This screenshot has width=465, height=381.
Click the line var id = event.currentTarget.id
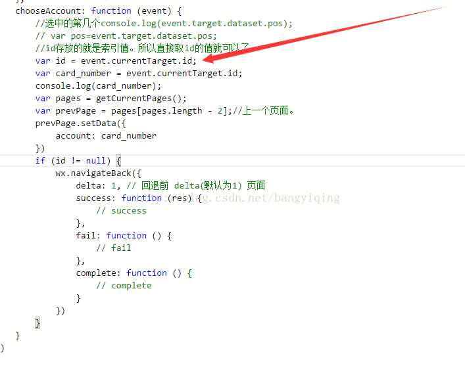click(x=116, y=61)
